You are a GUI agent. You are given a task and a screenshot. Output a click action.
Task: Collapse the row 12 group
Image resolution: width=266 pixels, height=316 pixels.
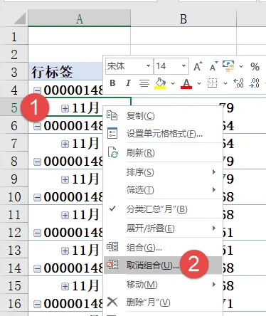point(37,233)
